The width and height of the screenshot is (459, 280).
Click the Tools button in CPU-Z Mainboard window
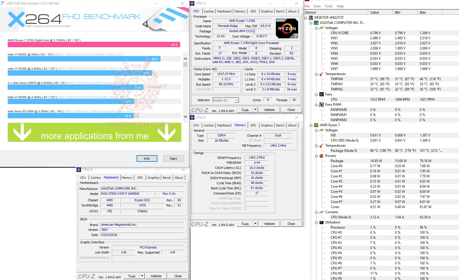pyautogui.click(x=132, y=276)
